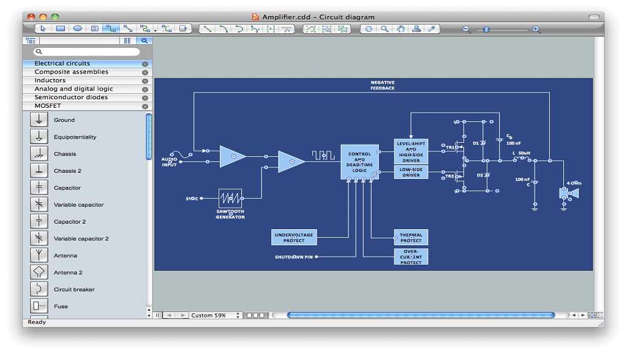The width and height of the screenshot is (627, 353).
Task: Click the zoom in magnifier icon
Action: [x=536, y=29]
